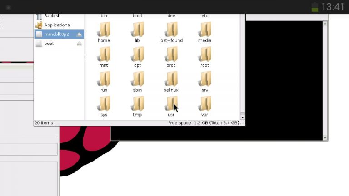This screenshot has height=196, width=349.
Task: Open the sys folder
Action: click(104, 107)
